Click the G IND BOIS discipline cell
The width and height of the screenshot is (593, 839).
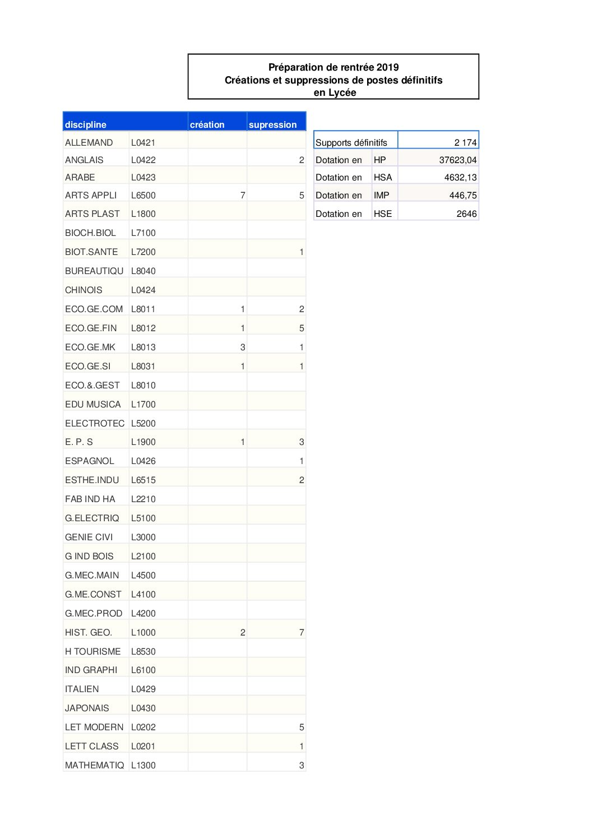tap(96, 554)
